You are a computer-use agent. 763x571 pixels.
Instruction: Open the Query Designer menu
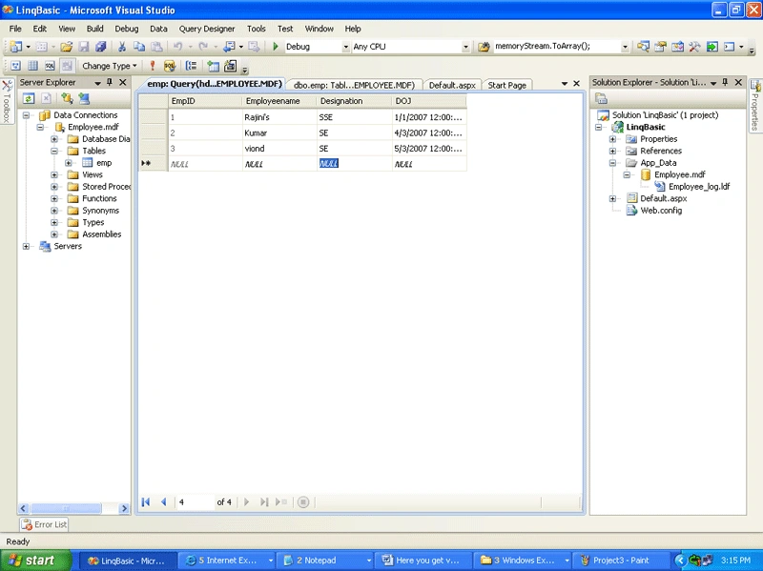click(207, 29)
